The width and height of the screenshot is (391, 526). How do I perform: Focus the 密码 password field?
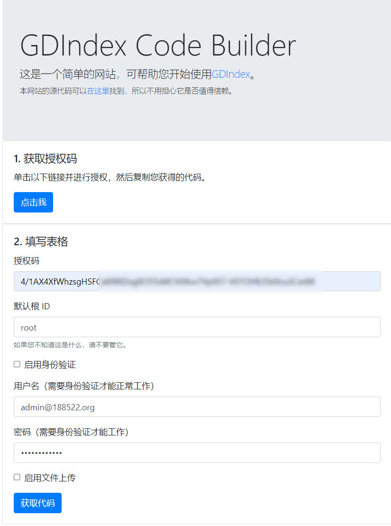tap(197, 453)
